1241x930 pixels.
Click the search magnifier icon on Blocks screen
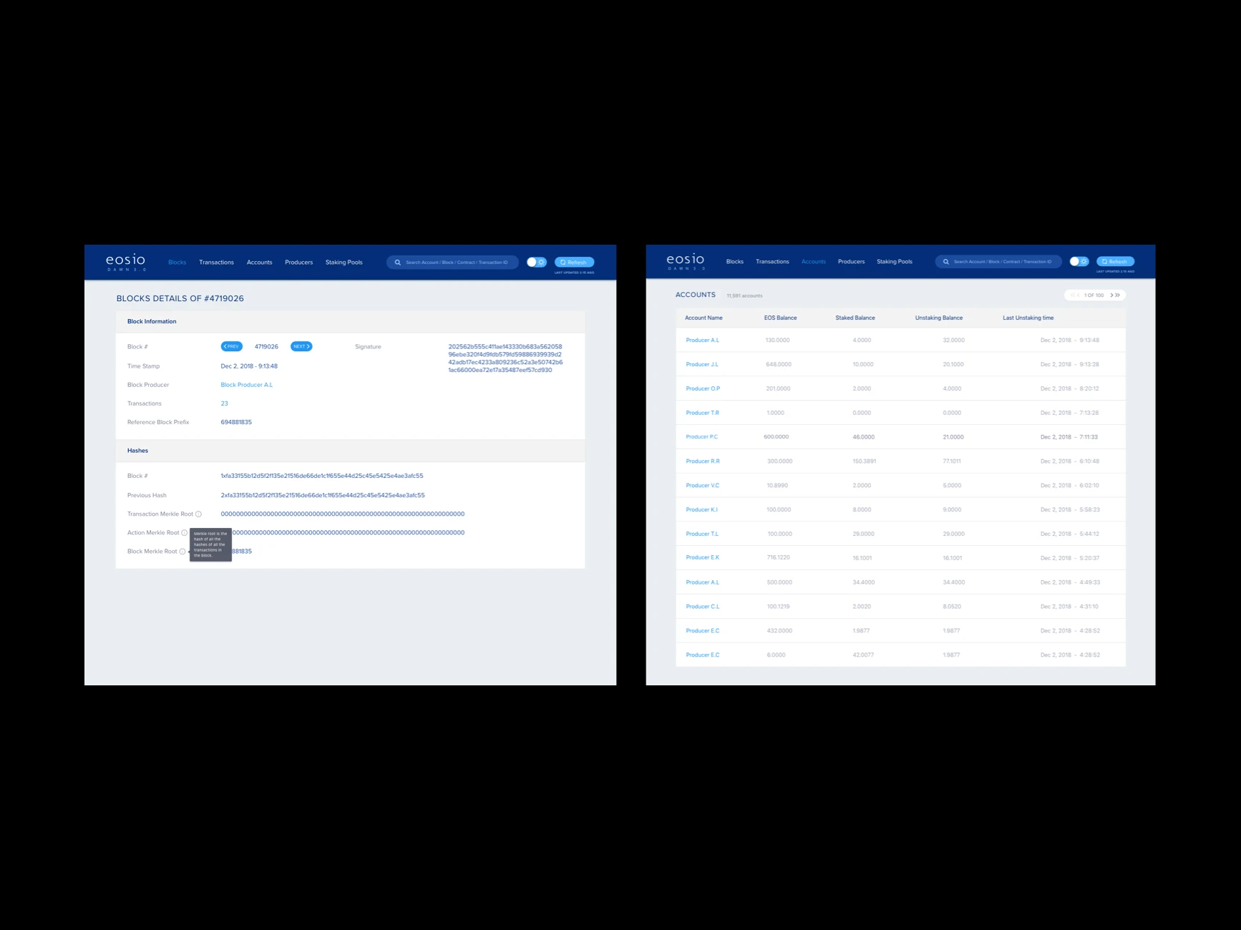398,263
